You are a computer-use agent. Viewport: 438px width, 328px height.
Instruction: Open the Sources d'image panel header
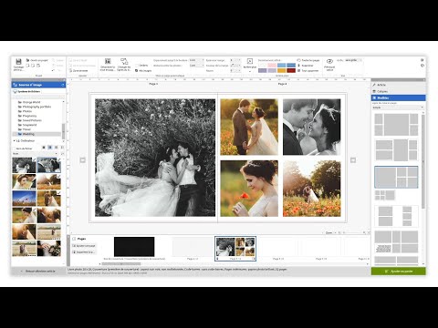(38, 85)
